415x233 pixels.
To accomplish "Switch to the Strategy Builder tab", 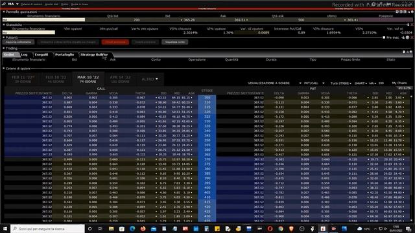I will click(94, 54).
